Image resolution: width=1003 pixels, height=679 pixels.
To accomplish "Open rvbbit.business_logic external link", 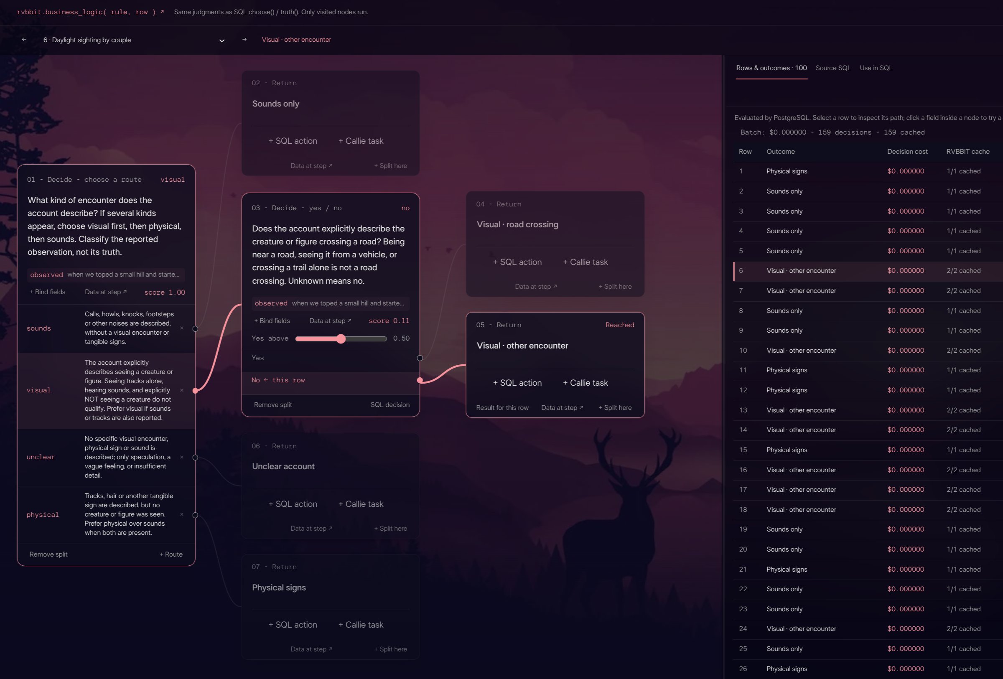I will 90,12.
